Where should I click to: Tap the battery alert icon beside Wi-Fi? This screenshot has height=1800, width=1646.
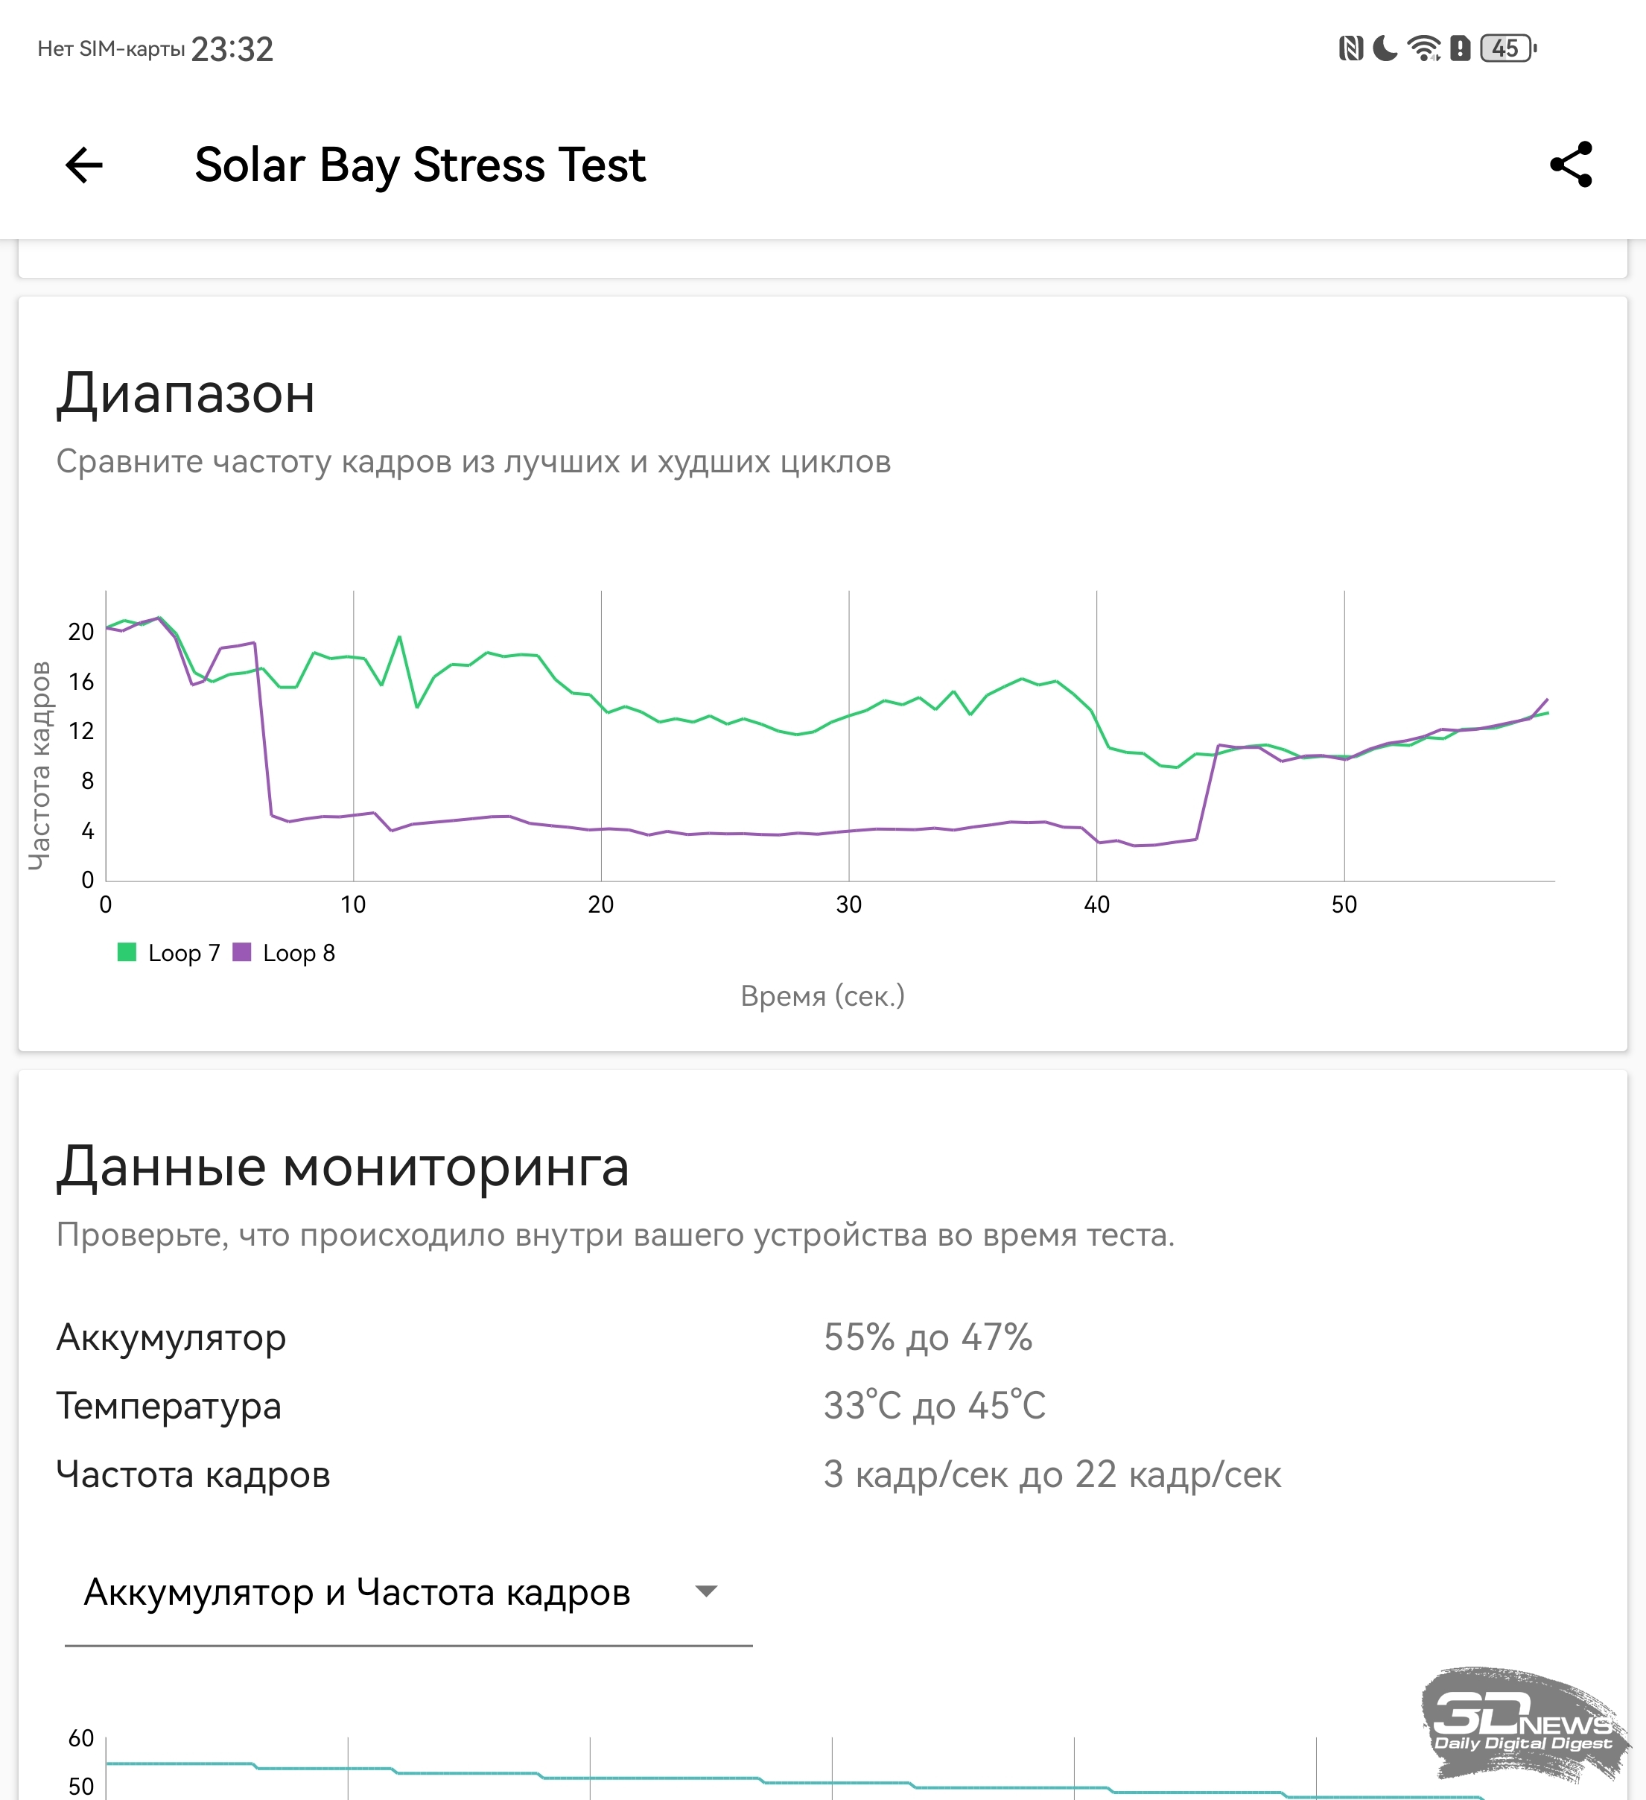(x=1461, y=48)
